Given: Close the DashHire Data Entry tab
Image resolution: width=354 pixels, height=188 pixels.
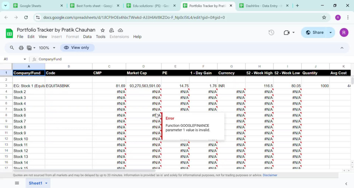Looking at the screenshot, I should pyautogui.click(x=287, y=6).
